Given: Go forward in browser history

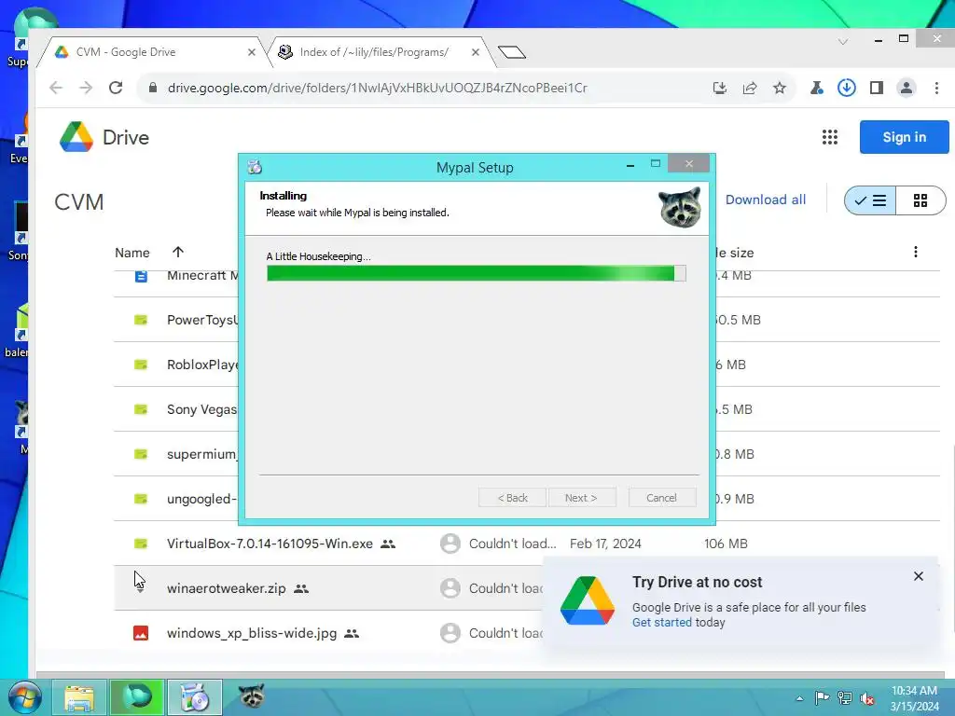Looking at the screenshot, I should (x=86, y=88).
